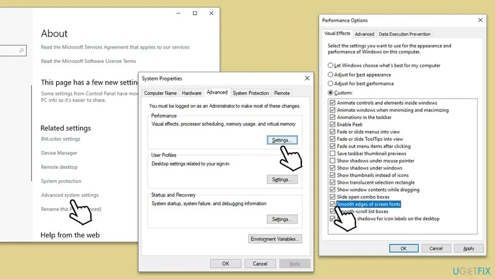Toggle Fade or slide menus into view

(x=332, y=132)
